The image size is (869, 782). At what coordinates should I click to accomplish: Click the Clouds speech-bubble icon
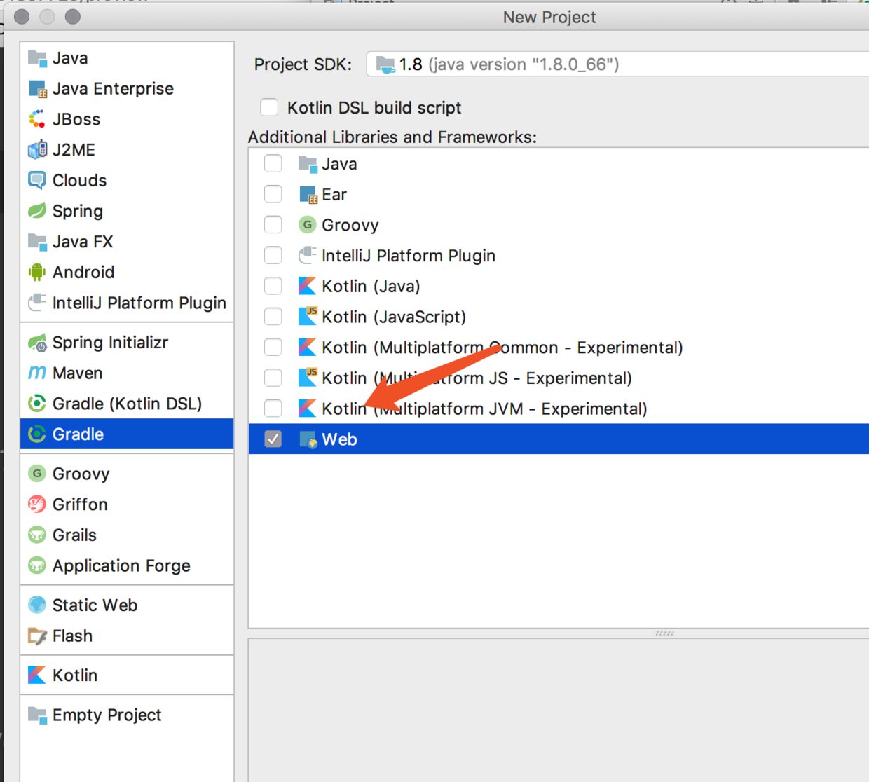37,181
